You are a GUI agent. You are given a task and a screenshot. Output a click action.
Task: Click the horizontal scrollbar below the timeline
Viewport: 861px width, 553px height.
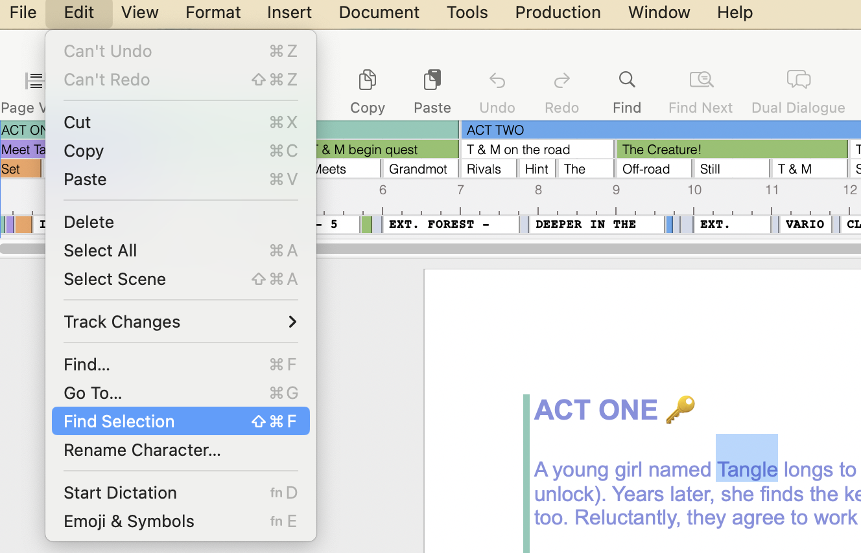pyautogui.click(x=584, y=249)
